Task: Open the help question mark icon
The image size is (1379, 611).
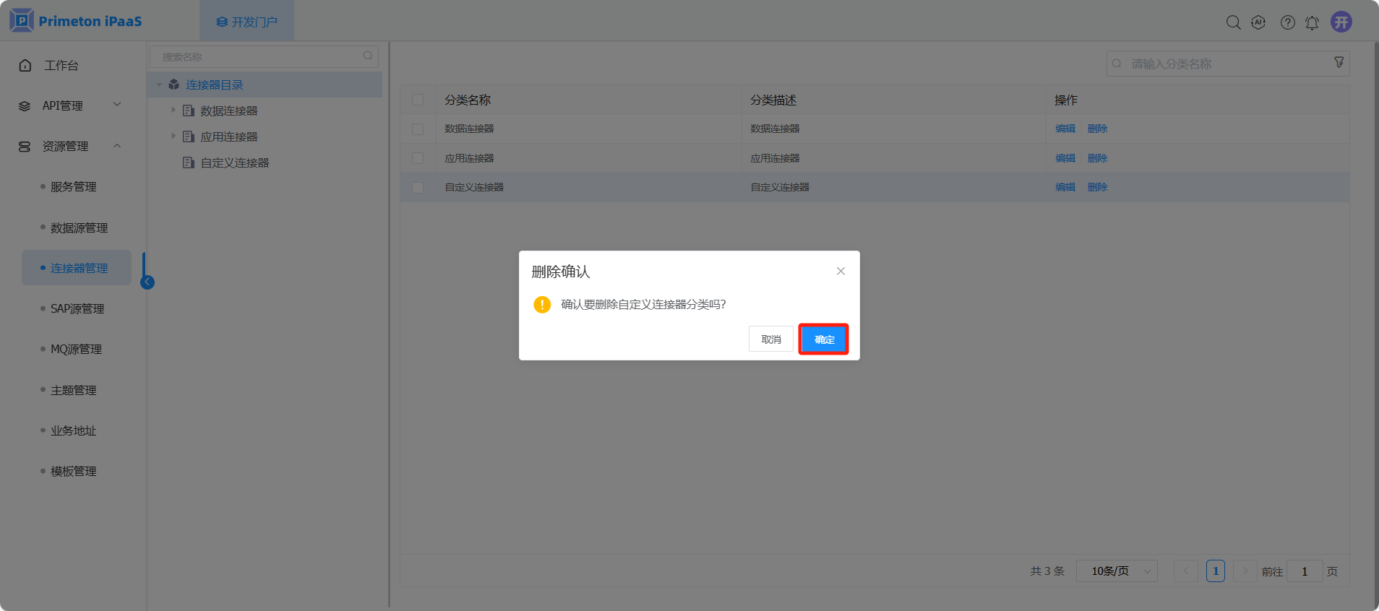Action: pyautogui.click(x=1287, y=22)
